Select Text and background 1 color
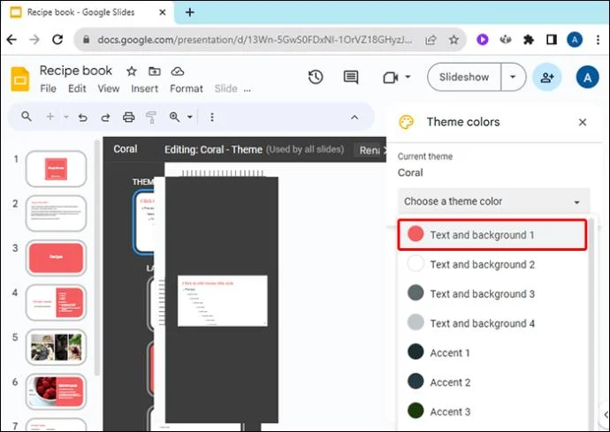The image size is (610, 432). click(492, 235)
